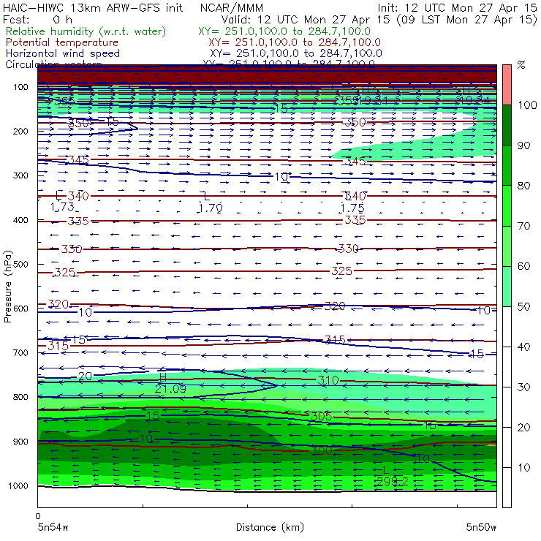Click the darkest green 90–100% colorbar segment
The width and height of the screenshot is (541, 541).
pyautogui.click(x=507, y=125)
